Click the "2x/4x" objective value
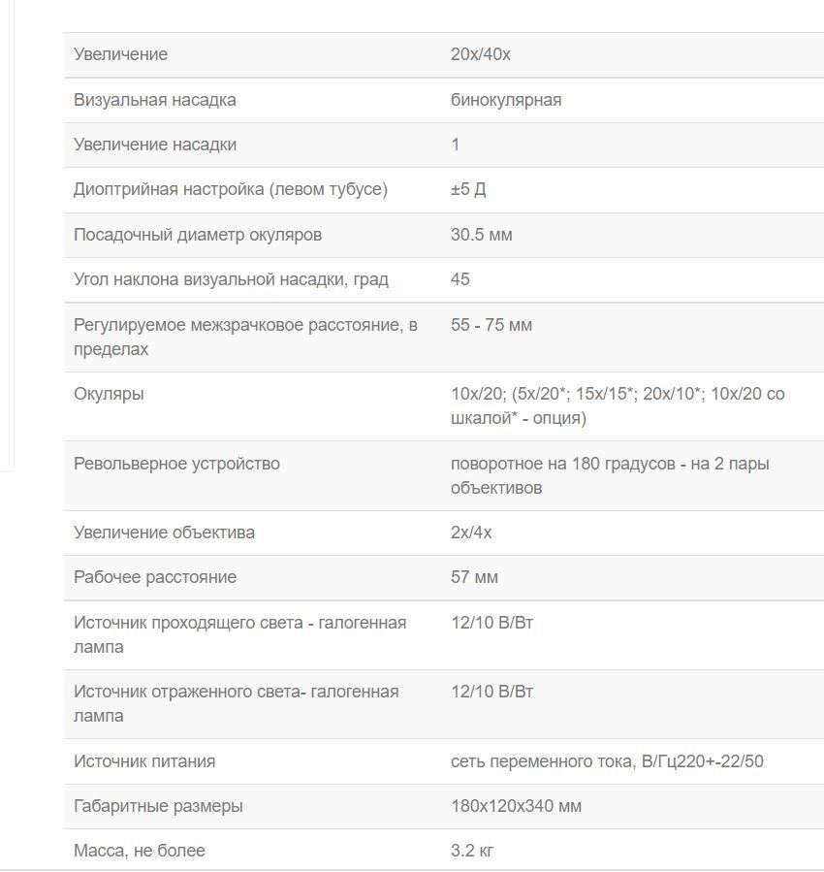The image size is (824, 872). coord(471,533)
